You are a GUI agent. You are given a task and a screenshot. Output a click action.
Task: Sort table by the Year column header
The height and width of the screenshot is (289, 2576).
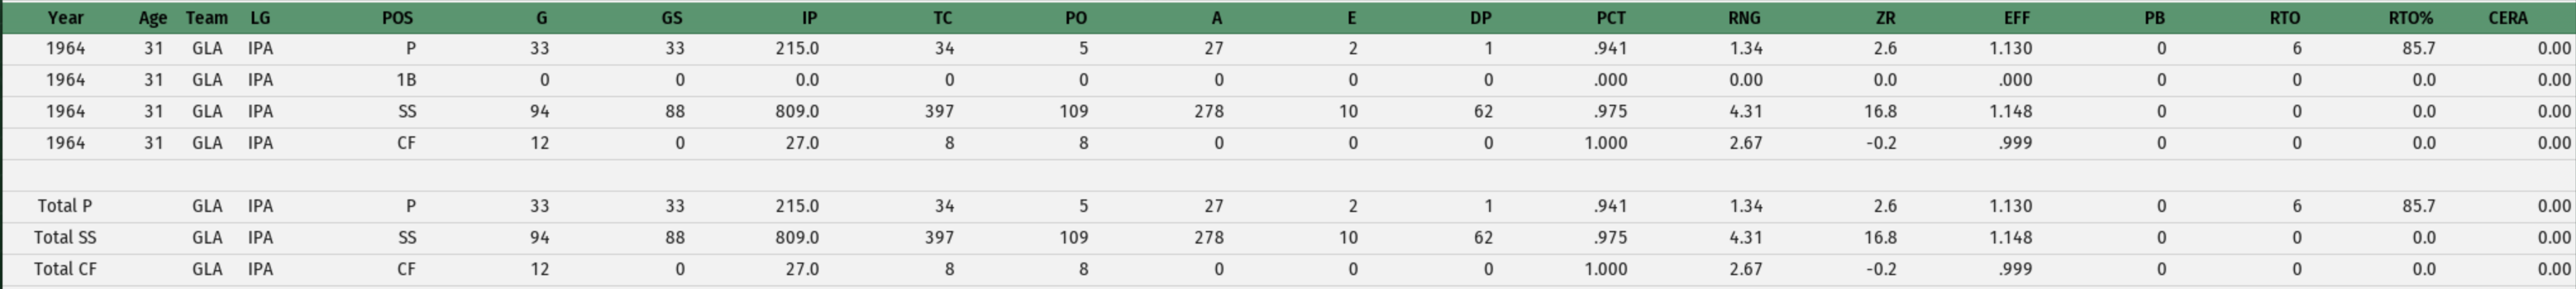[66, 18]
